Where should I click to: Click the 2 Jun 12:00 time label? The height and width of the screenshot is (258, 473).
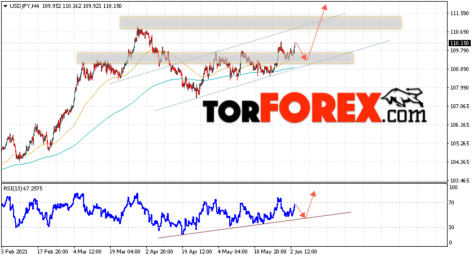pos(304,252)
